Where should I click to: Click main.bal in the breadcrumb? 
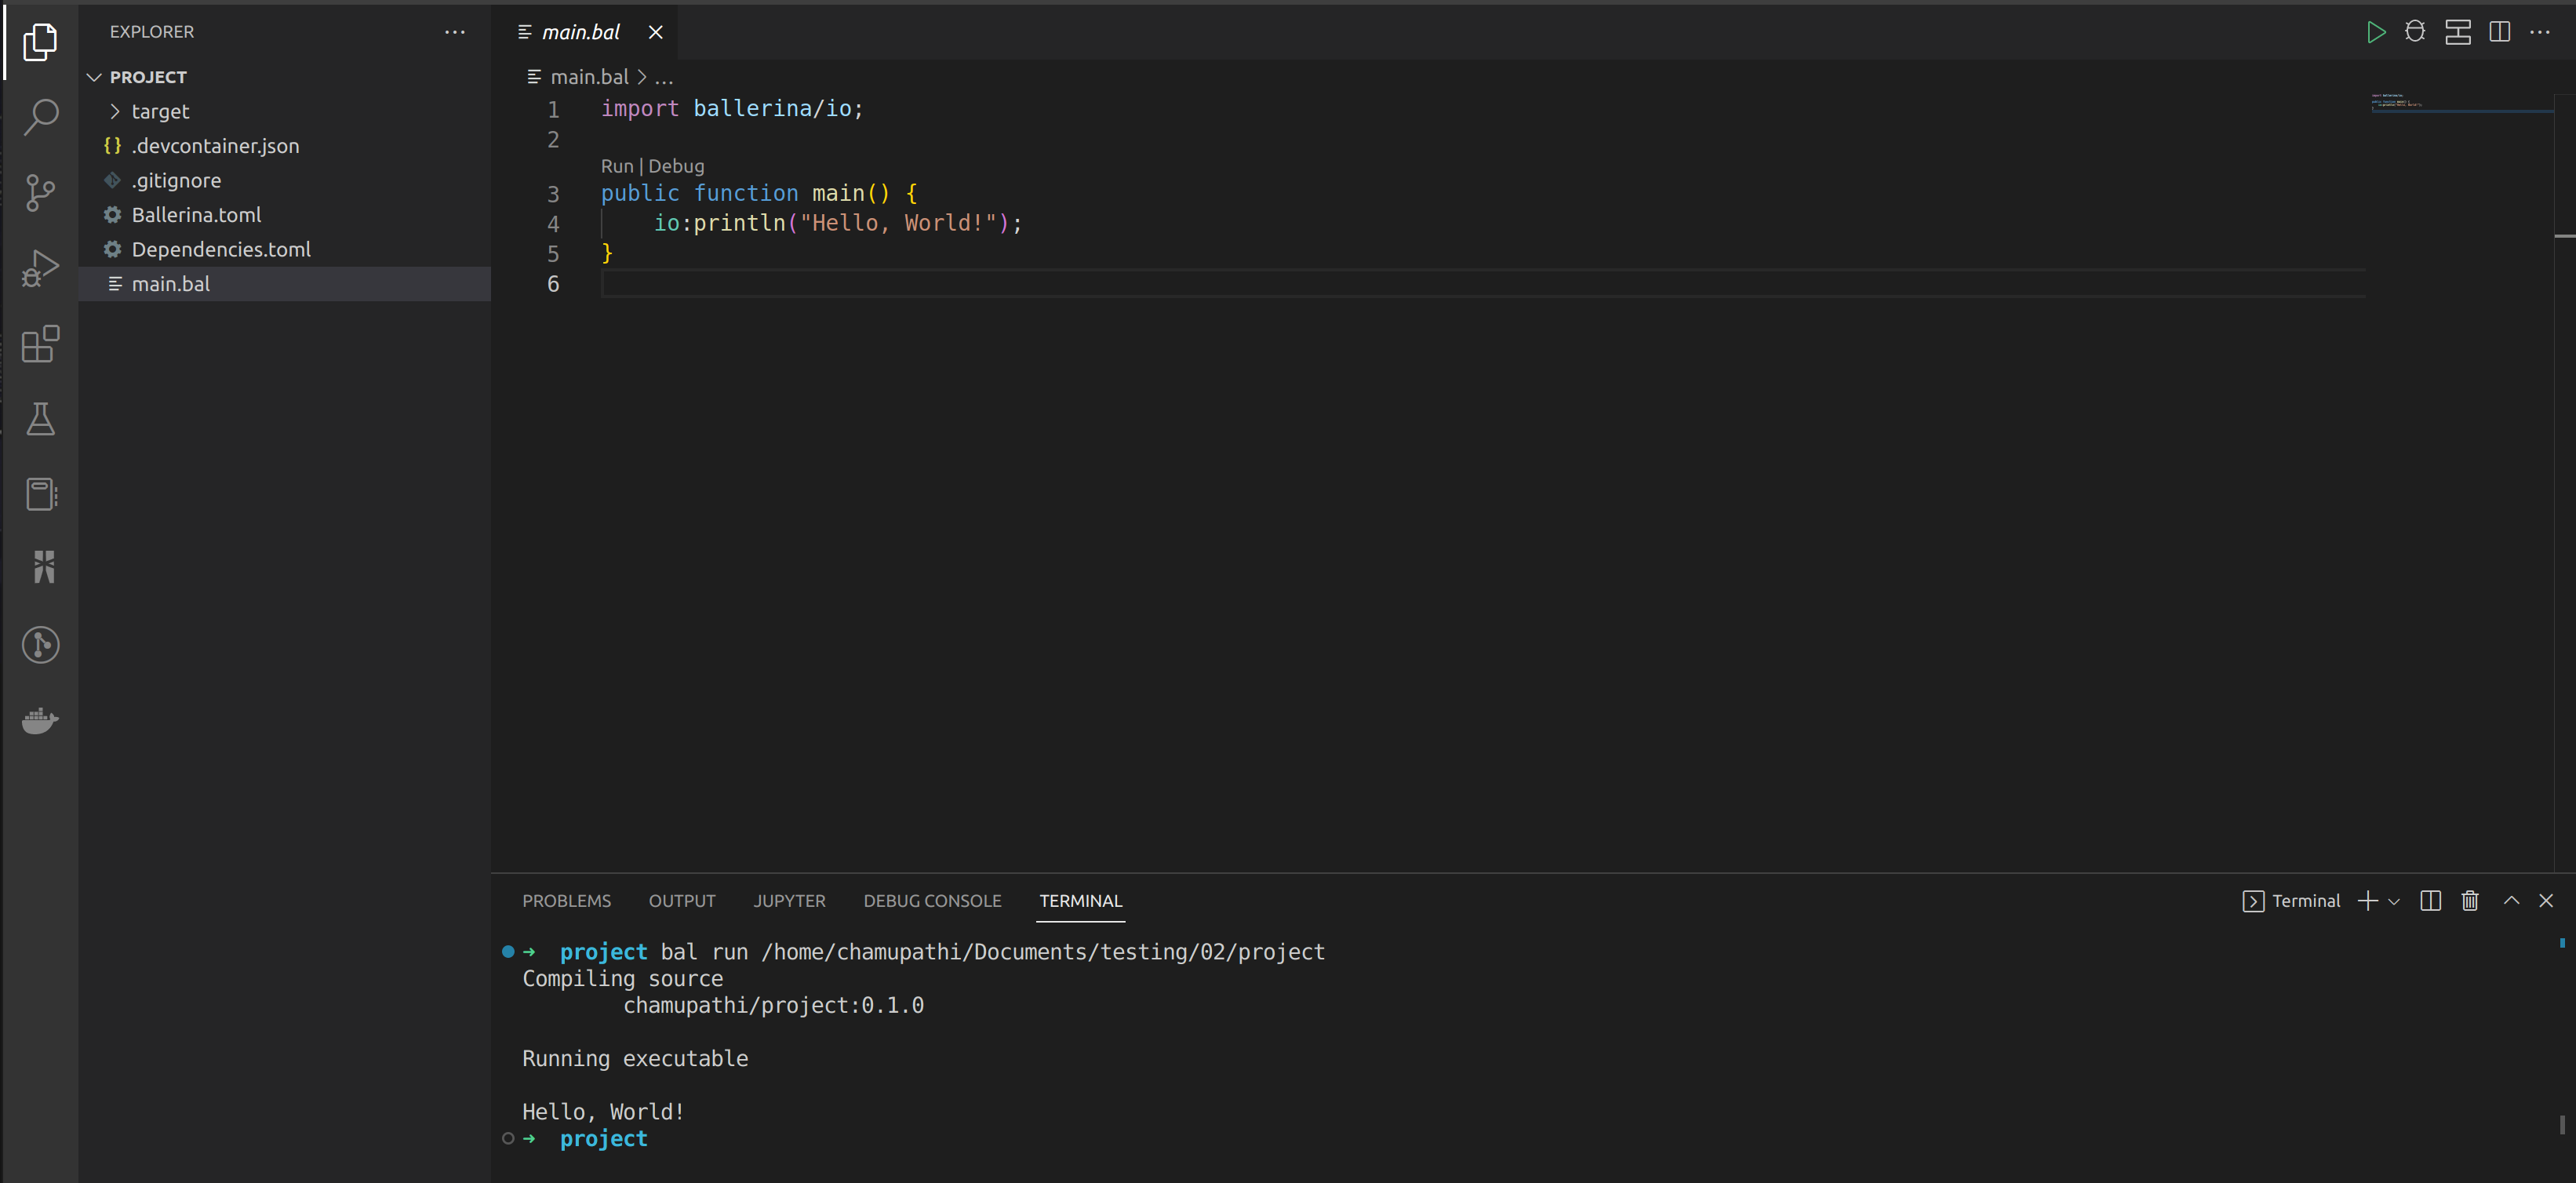589,77
